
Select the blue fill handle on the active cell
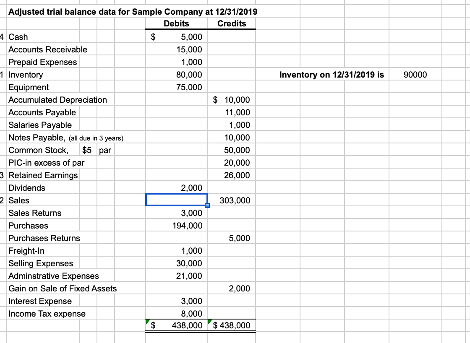207,206
